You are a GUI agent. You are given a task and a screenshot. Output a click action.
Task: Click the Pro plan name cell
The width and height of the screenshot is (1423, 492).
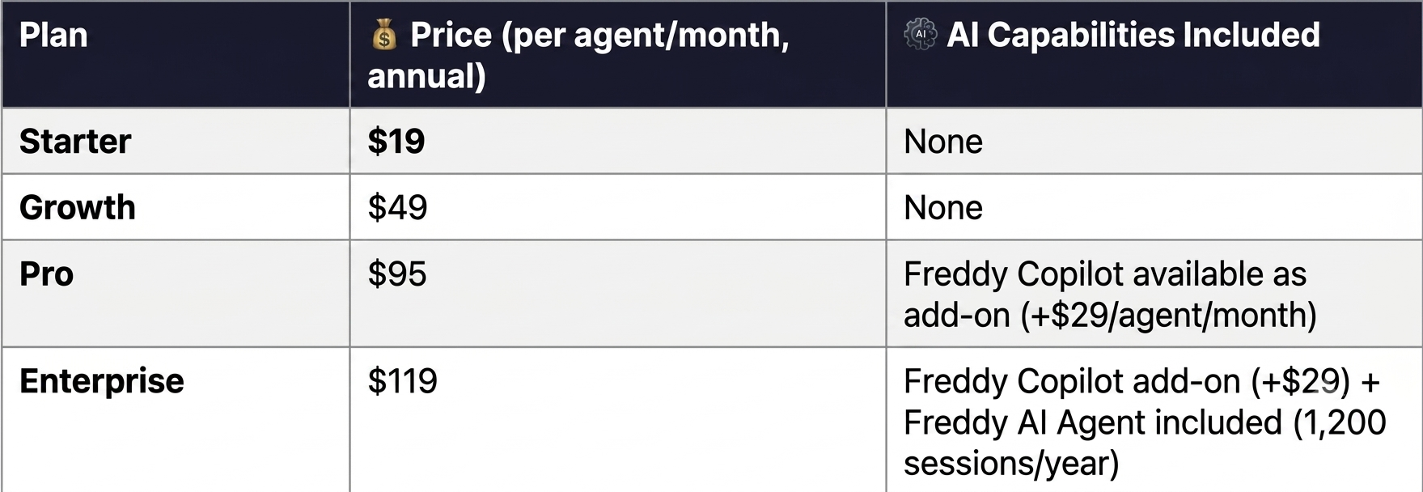coord(176,294)
